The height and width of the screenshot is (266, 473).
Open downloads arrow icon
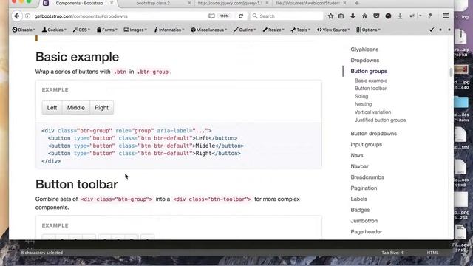pos(353,16)
